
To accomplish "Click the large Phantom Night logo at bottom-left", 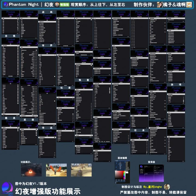I will [7, 188].
